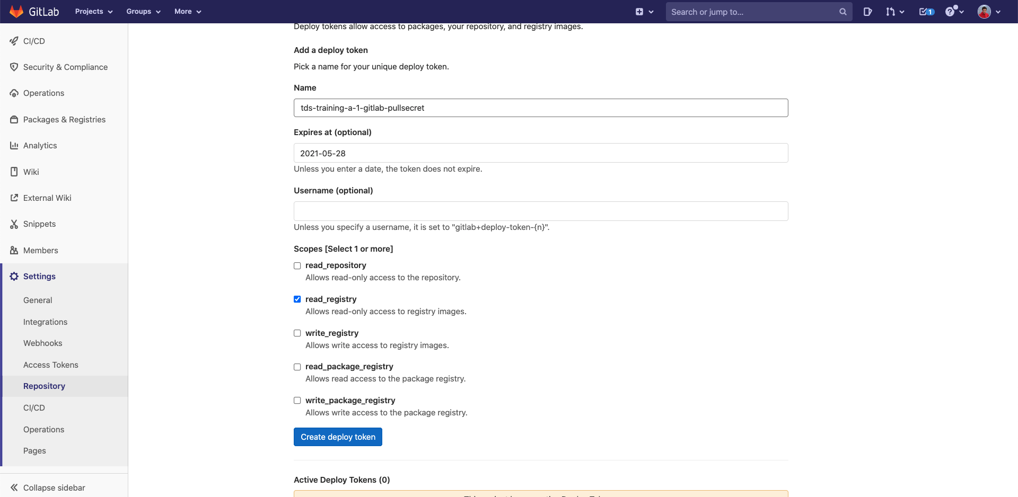
Task: Click the plus create new icon
Action: [x=639, y=12]
